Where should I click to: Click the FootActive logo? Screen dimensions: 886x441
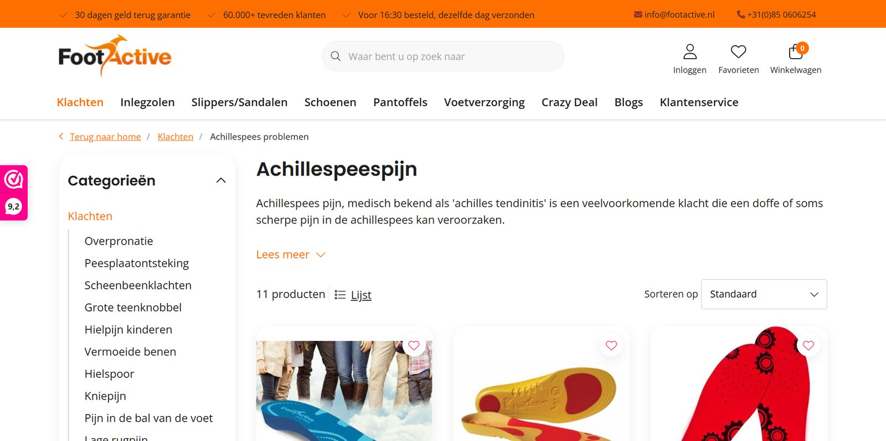click(115, 56)
